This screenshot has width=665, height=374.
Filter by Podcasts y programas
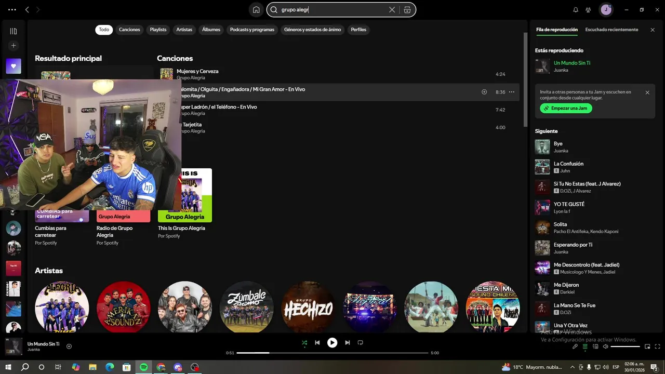(252, 30)
